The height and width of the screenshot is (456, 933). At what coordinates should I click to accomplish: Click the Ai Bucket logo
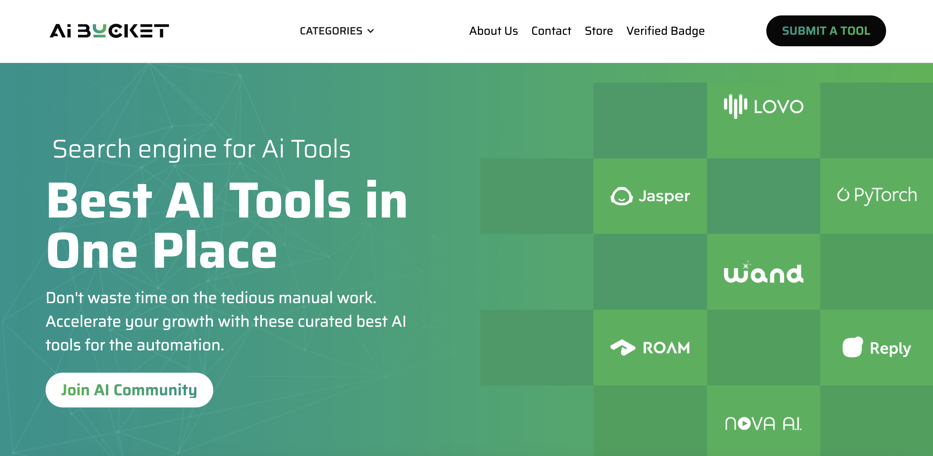[109, 31]
